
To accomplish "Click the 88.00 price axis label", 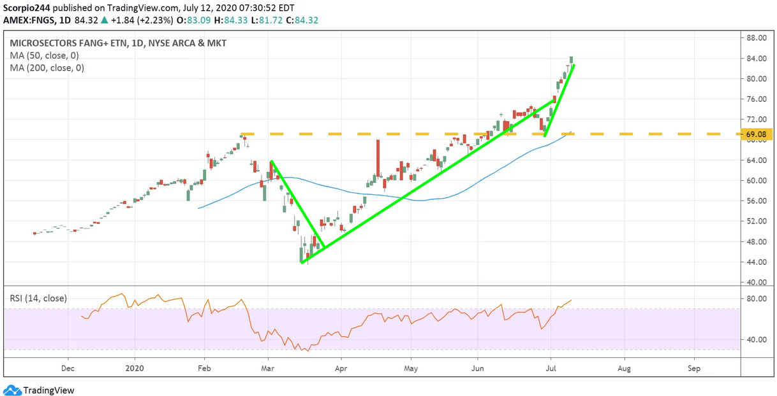I will click(757, 38).
